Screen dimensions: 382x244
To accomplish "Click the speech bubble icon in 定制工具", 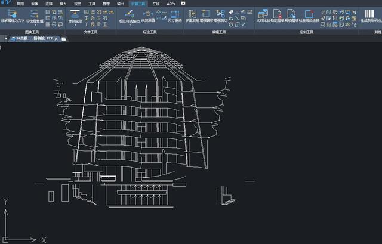I will tap(323, 24).
